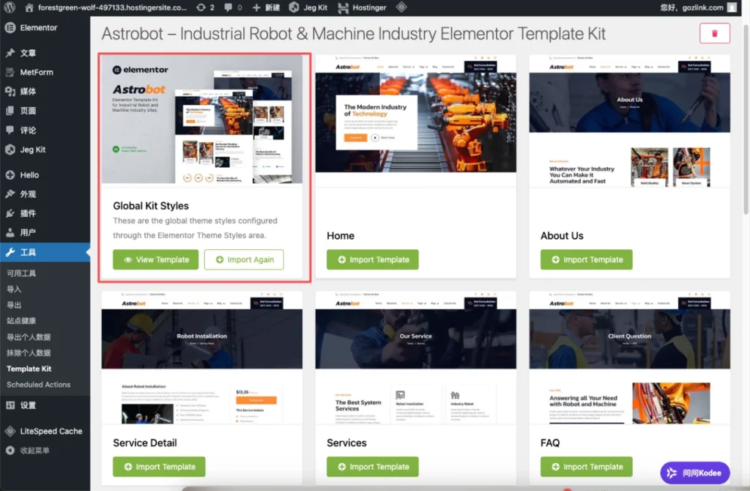Viewport: 750px width, 491px height.
Task: Open the 新建 new content menu
Action: tap(266, 7)
